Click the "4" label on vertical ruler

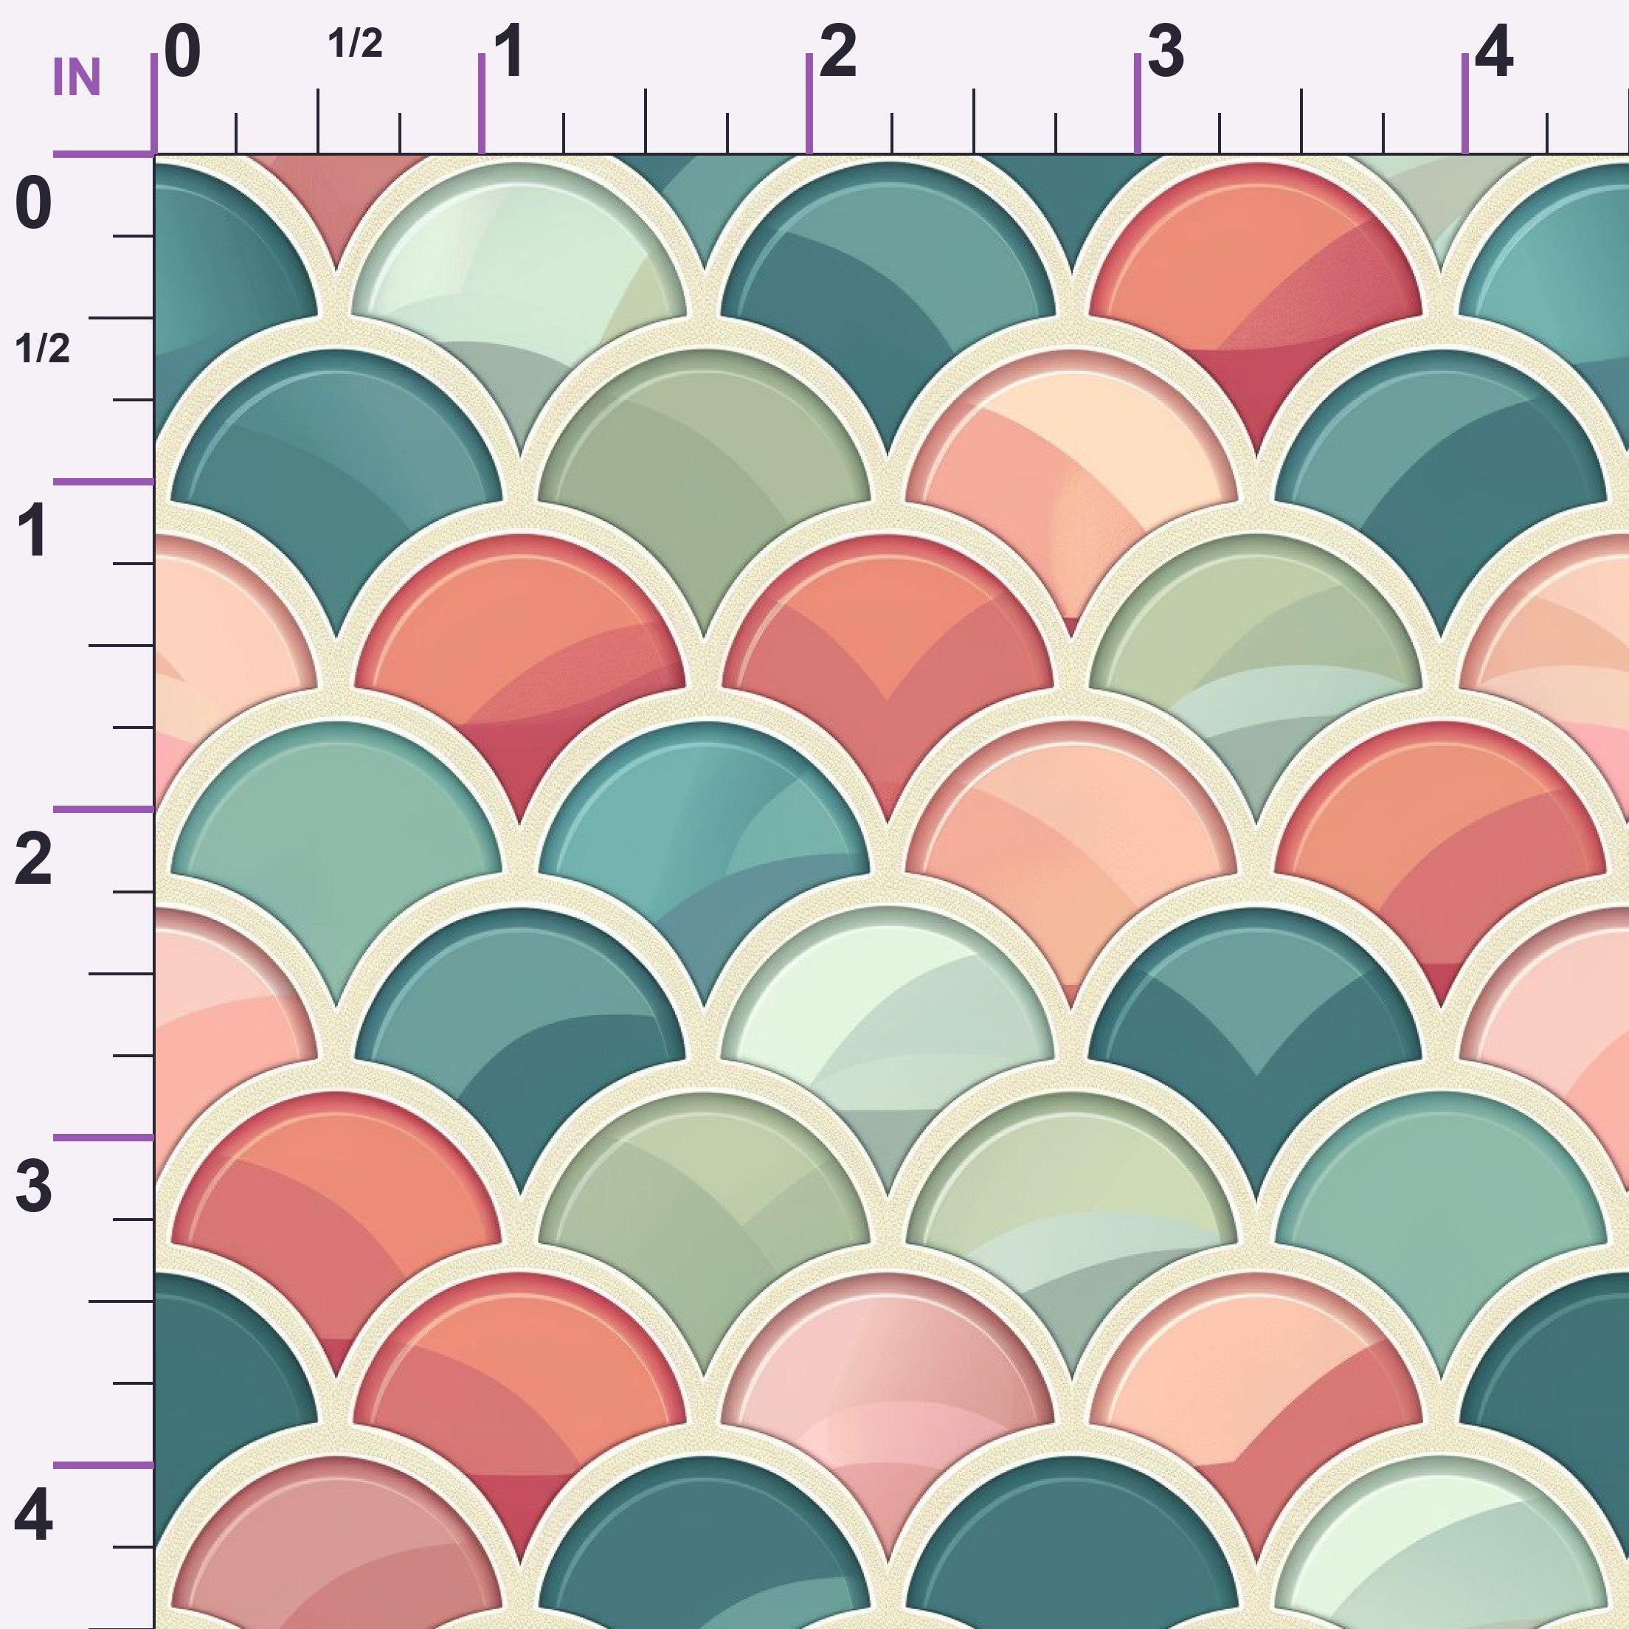34,1515
